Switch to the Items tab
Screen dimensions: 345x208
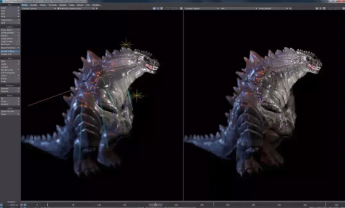click(24, 5)
